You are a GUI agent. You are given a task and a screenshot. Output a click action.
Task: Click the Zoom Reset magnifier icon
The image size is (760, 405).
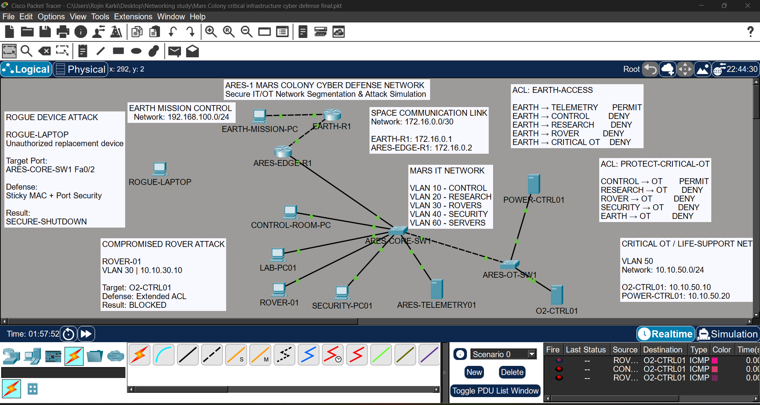coord(229,32)
